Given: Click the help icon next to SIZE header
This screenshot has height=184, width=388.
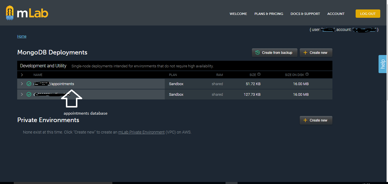Looking at the screenshot, I should 259,75.
